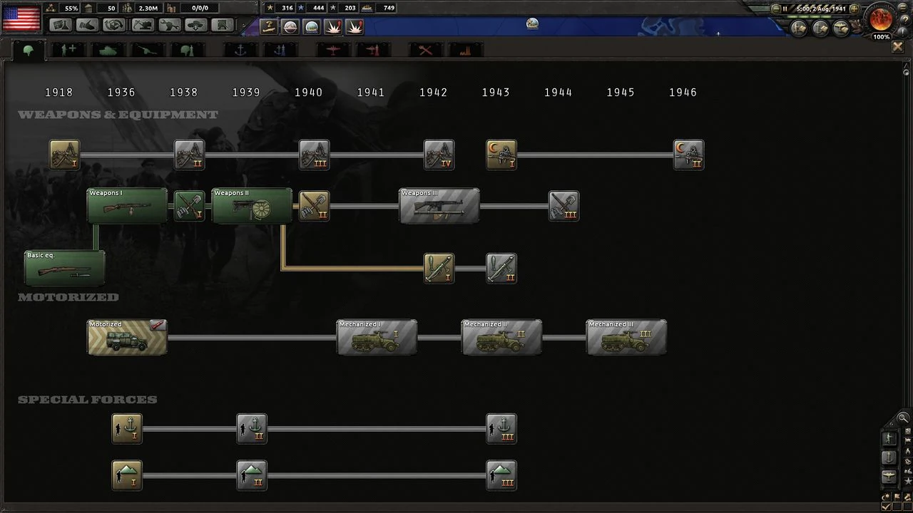Switch to the Industry research tab
Viewport: 913px width, 513px height.
coord(465,50)
